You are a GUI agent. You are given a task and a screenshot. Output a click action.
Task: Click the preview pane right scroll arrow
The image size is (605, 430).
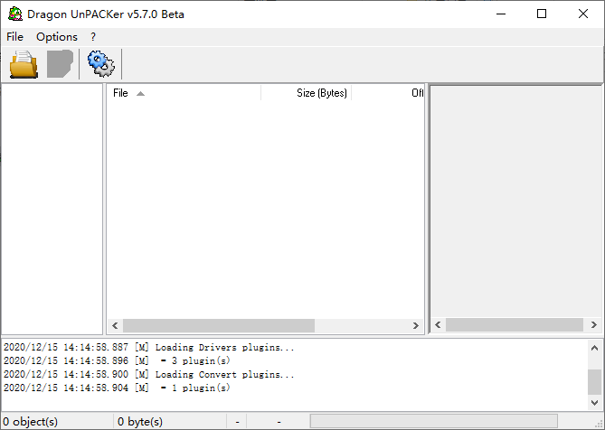594,325
